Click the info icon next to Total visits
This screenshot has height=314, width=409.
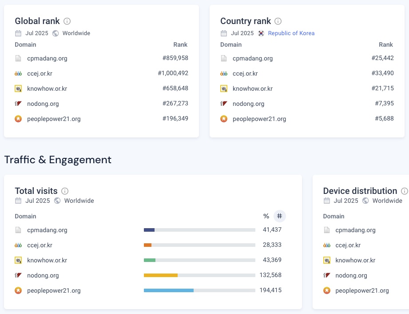[65, 191]
